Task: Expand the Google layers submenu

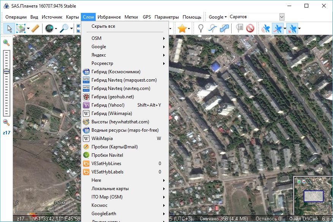Action: point(125,47)
